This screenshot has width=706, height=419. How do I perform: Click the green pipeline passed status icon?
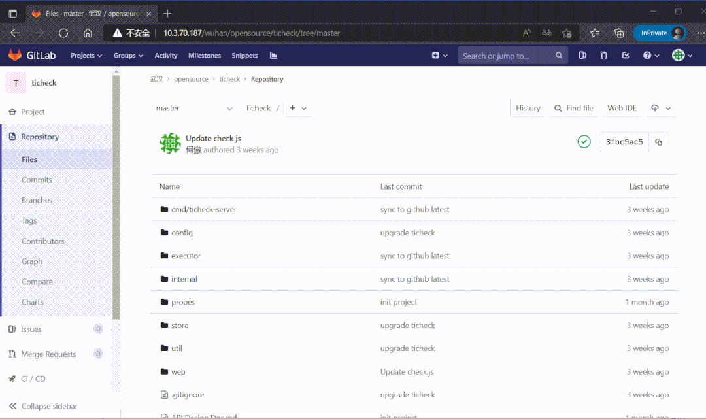click(x=584, y=142)
